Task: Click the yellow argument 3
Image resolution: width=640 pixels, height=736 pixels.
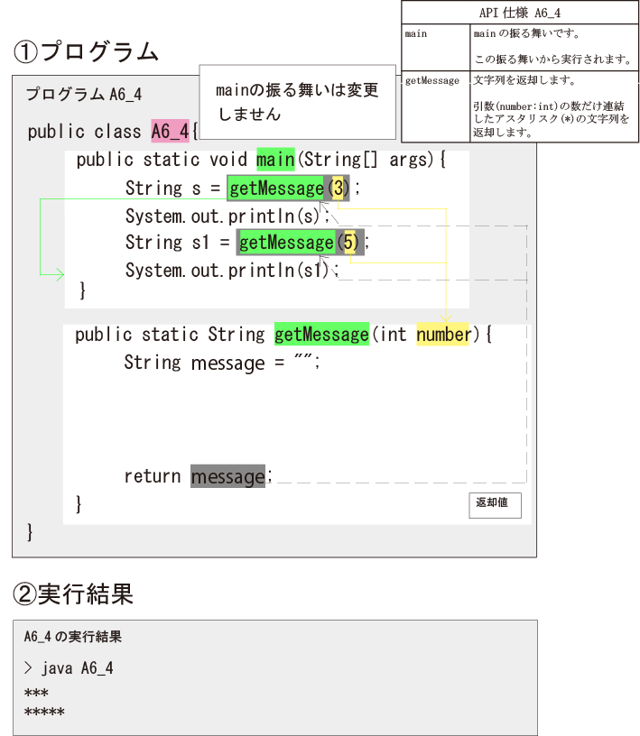Action: [337, 188]
